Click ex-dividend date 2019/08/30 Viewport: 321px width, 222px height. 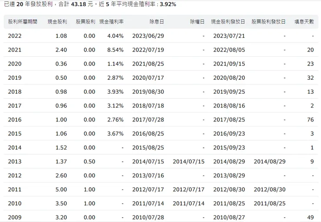pos(148,91)
